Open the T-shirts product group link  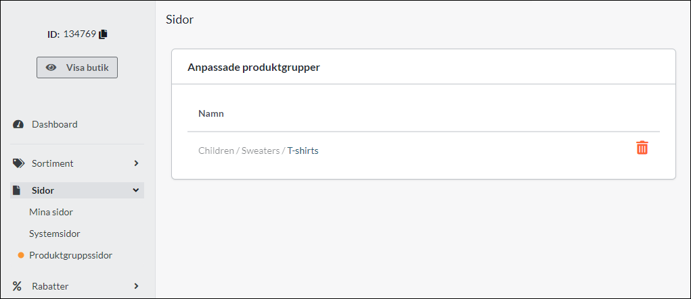tap(303, 151)
